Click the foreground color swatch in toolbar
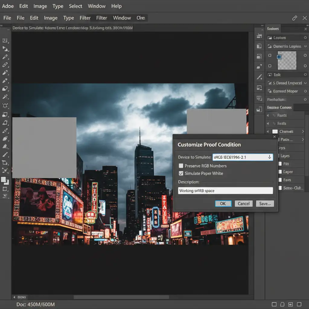The image size is (309, 309). [4, 180]
